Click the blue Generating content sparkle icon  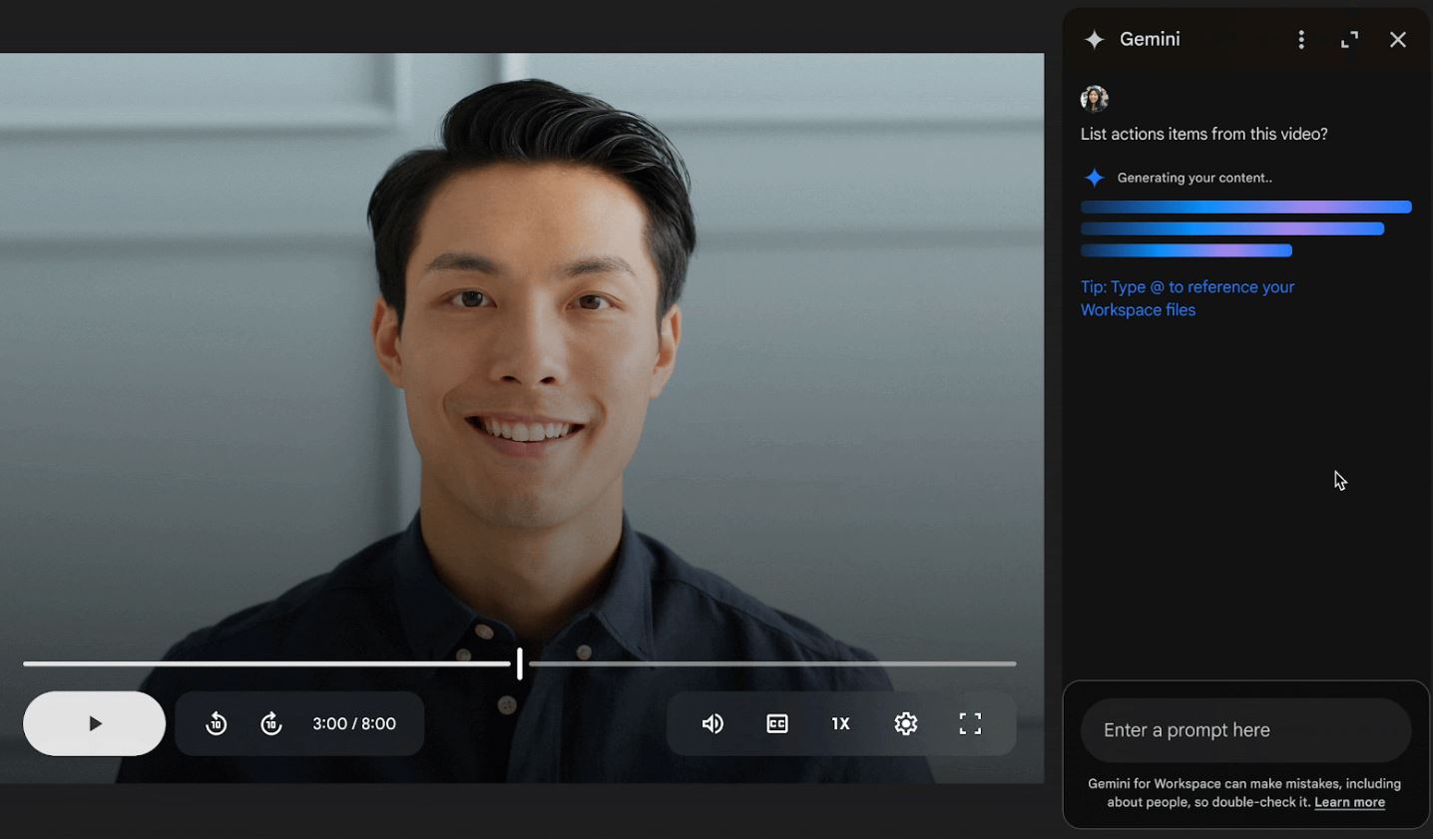(1095, 178)
